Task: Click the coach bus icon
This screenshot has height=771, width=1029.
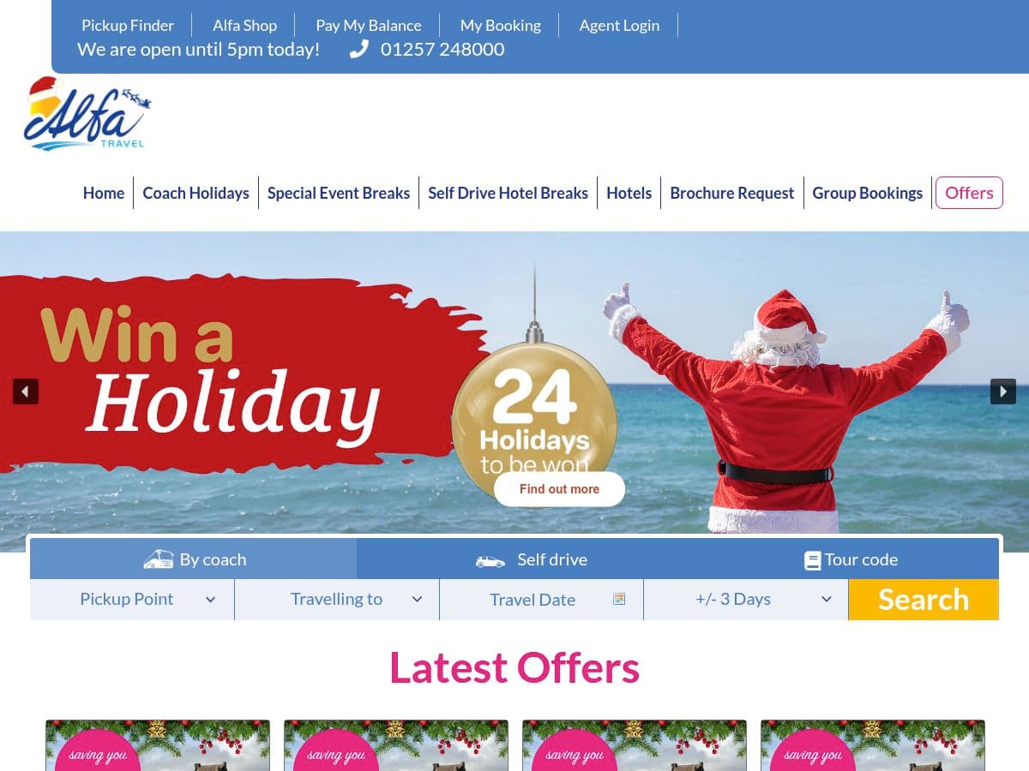Action: tap(159, 559)
